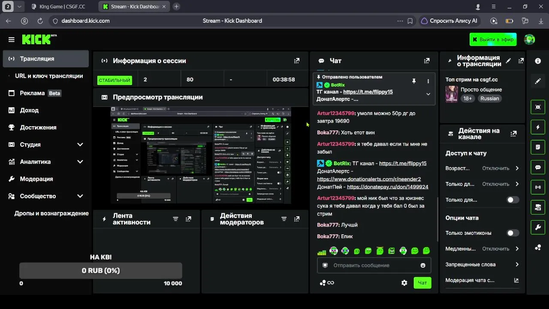549x309 pixels.
Task: Open pinned t.me/flippy15 Telegram link
Action: pyautogui.click(x=368, y=92)
